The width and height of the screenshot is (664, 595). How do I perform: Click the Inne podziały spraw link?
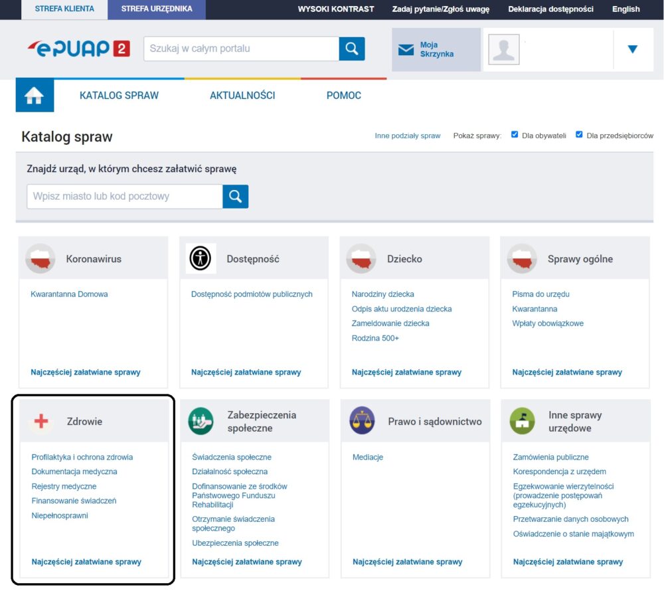coord(407,135)
